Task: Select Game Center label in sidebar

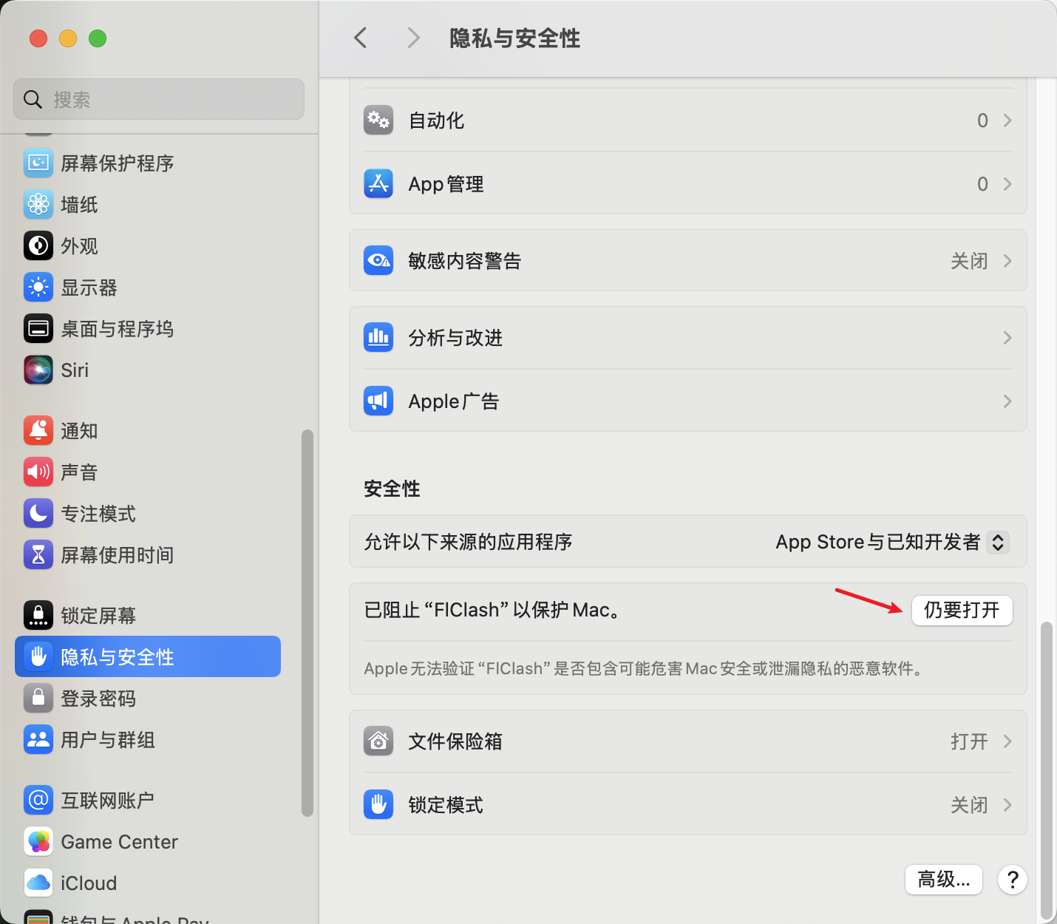Action: 119,842
